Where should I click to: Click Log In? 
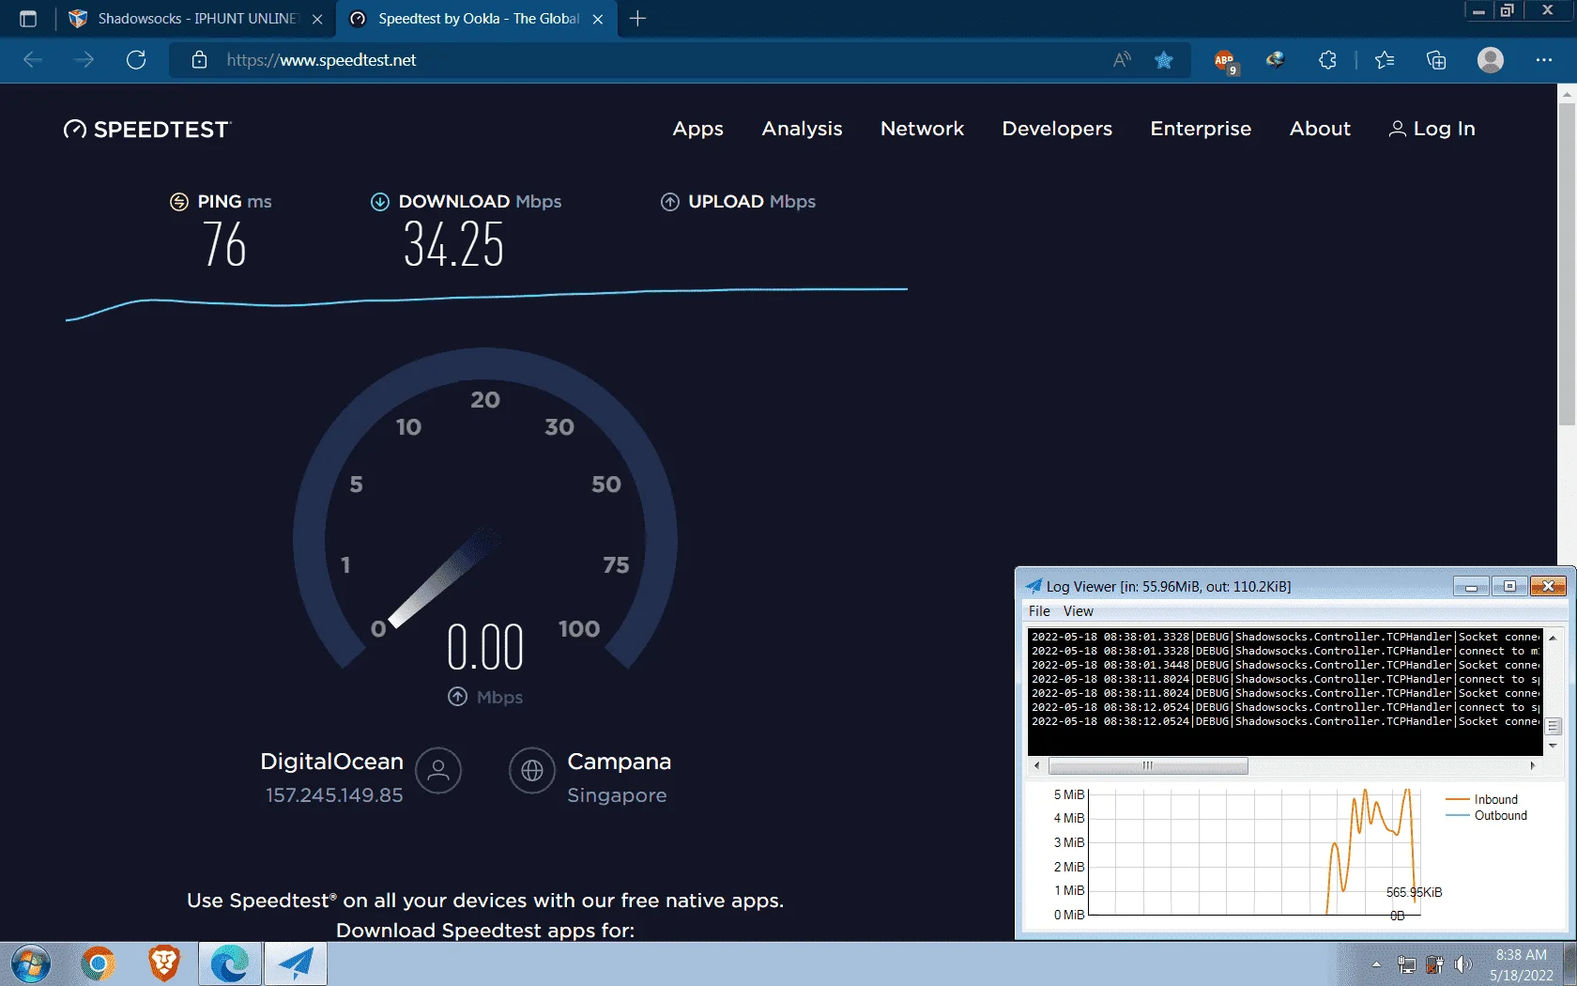tap(1432, 129)
